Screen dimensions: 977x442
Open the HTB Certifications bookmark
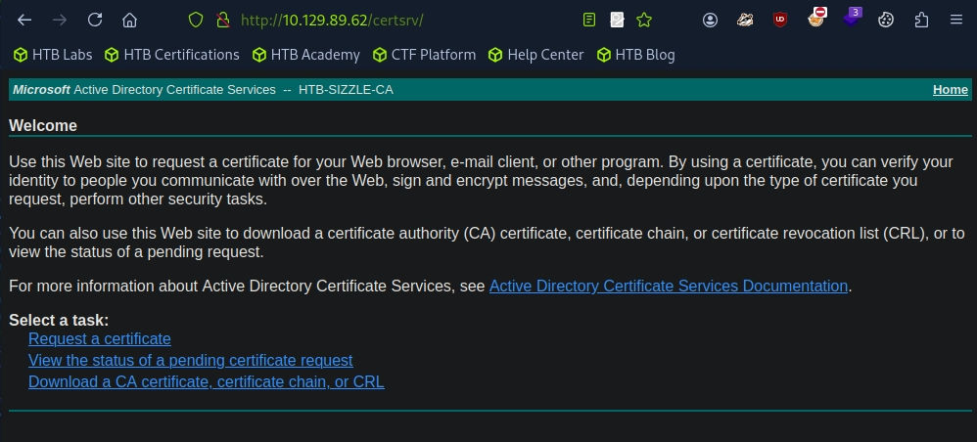pos(172,55)
